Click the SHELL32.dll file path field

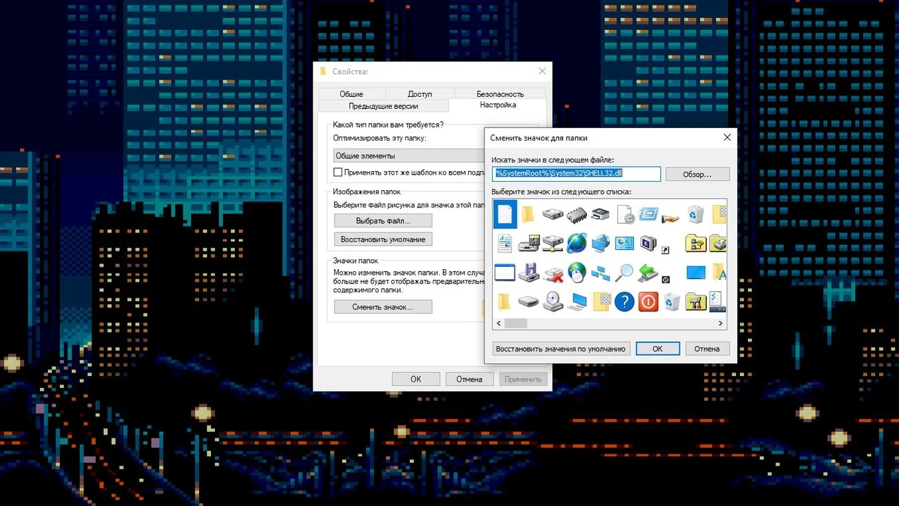click(x=576, y=174)
